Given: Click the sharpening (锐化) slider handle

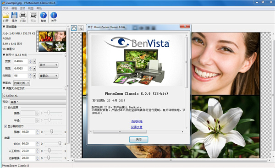Looking at the screenshot, I should point(60,143).
